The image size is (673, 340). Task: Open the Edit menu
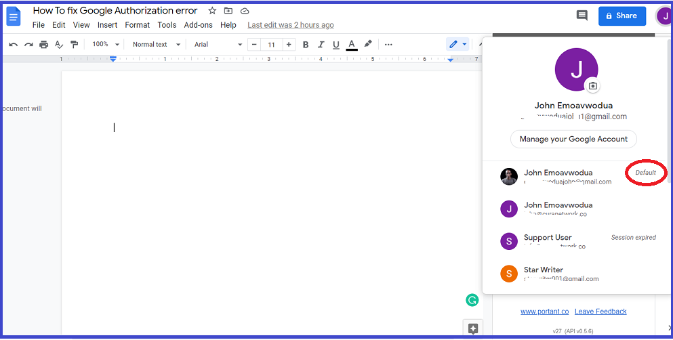59,25
